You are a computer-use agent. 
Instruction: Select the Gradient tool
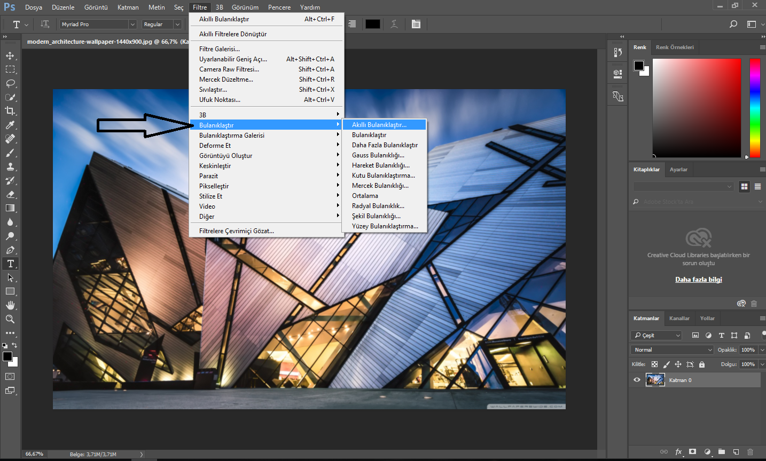10,208
